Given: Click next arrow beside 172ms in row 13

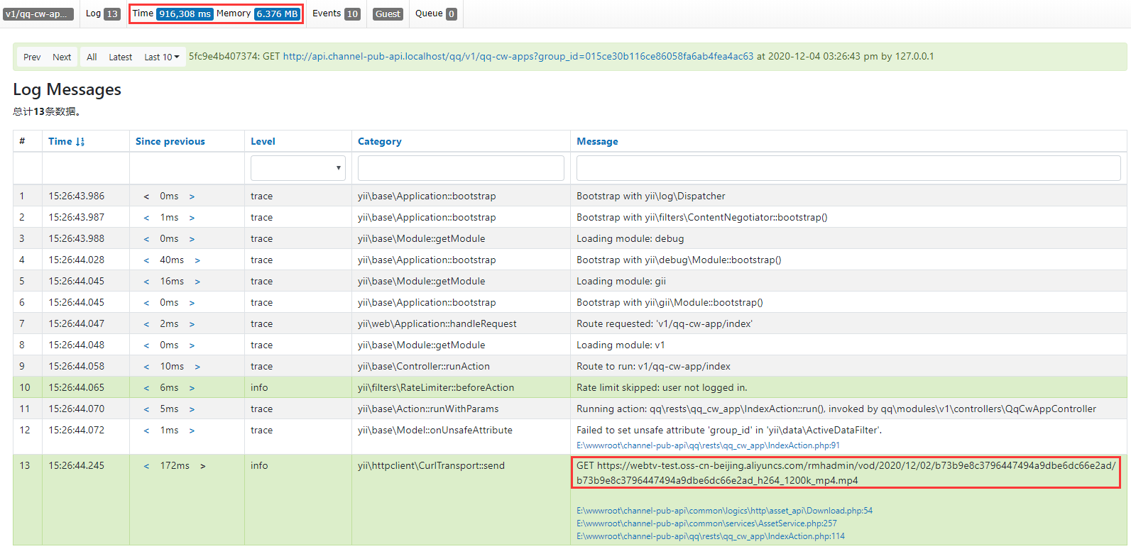Looking at the screenshot, I should pos(203,466).
